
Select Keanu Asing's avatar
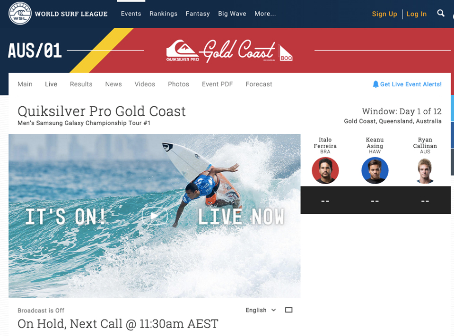tap(375, 170)
